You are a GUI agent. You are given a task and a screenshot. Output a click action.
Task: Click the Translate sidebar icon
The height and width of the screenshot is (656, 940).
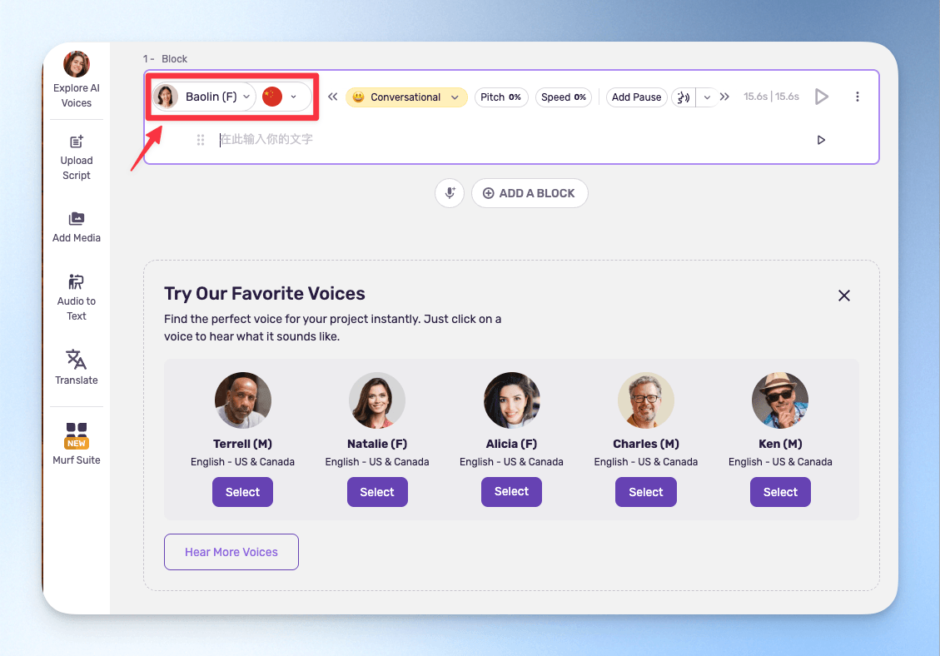click(x=76, y=360)
